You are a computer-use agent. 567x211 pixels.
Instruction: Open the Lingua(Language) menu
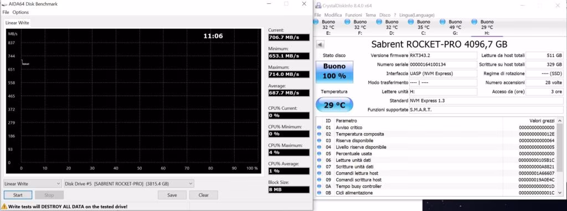416,15
